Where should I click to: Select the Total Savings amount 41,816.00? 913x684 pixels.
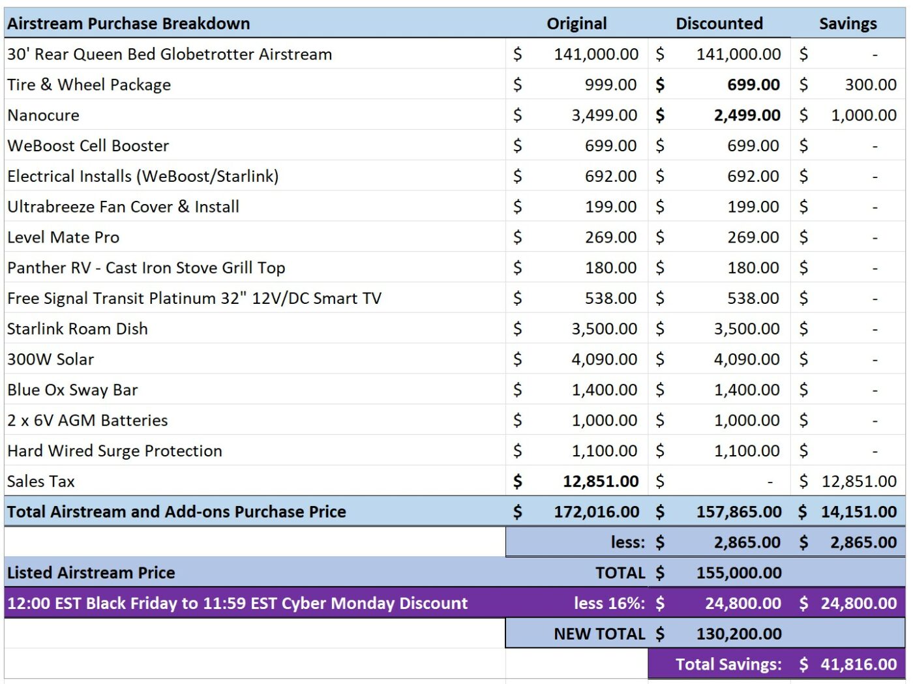point(858,664)
